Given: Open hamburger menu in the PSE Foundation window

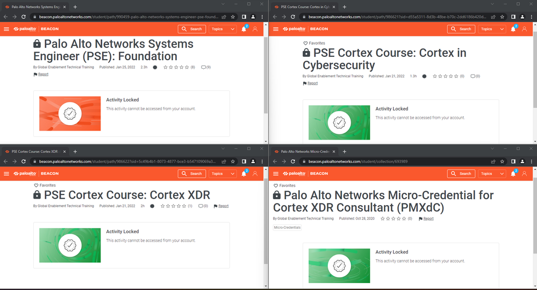Looking at the screenshot, I should [6, 29].
